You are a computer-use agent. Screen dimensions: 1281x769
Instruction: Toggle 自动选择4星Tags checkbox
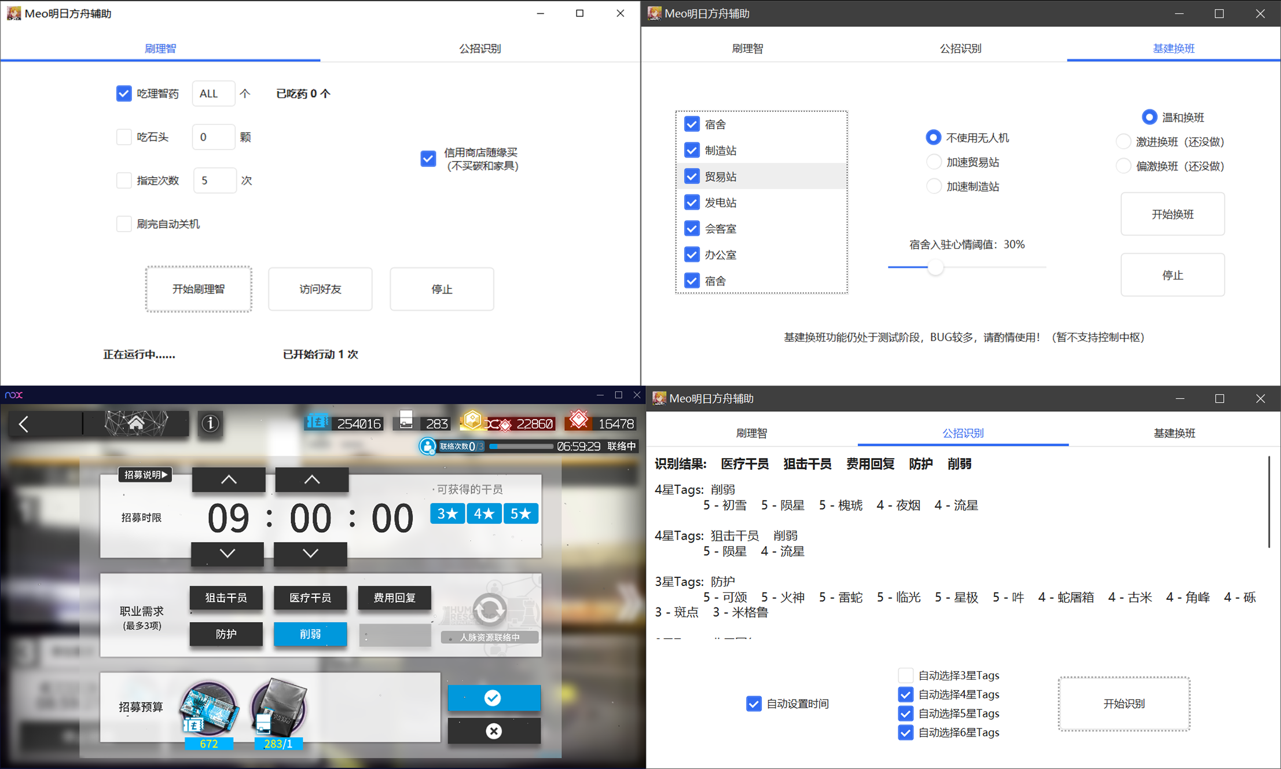coord(906,694)
